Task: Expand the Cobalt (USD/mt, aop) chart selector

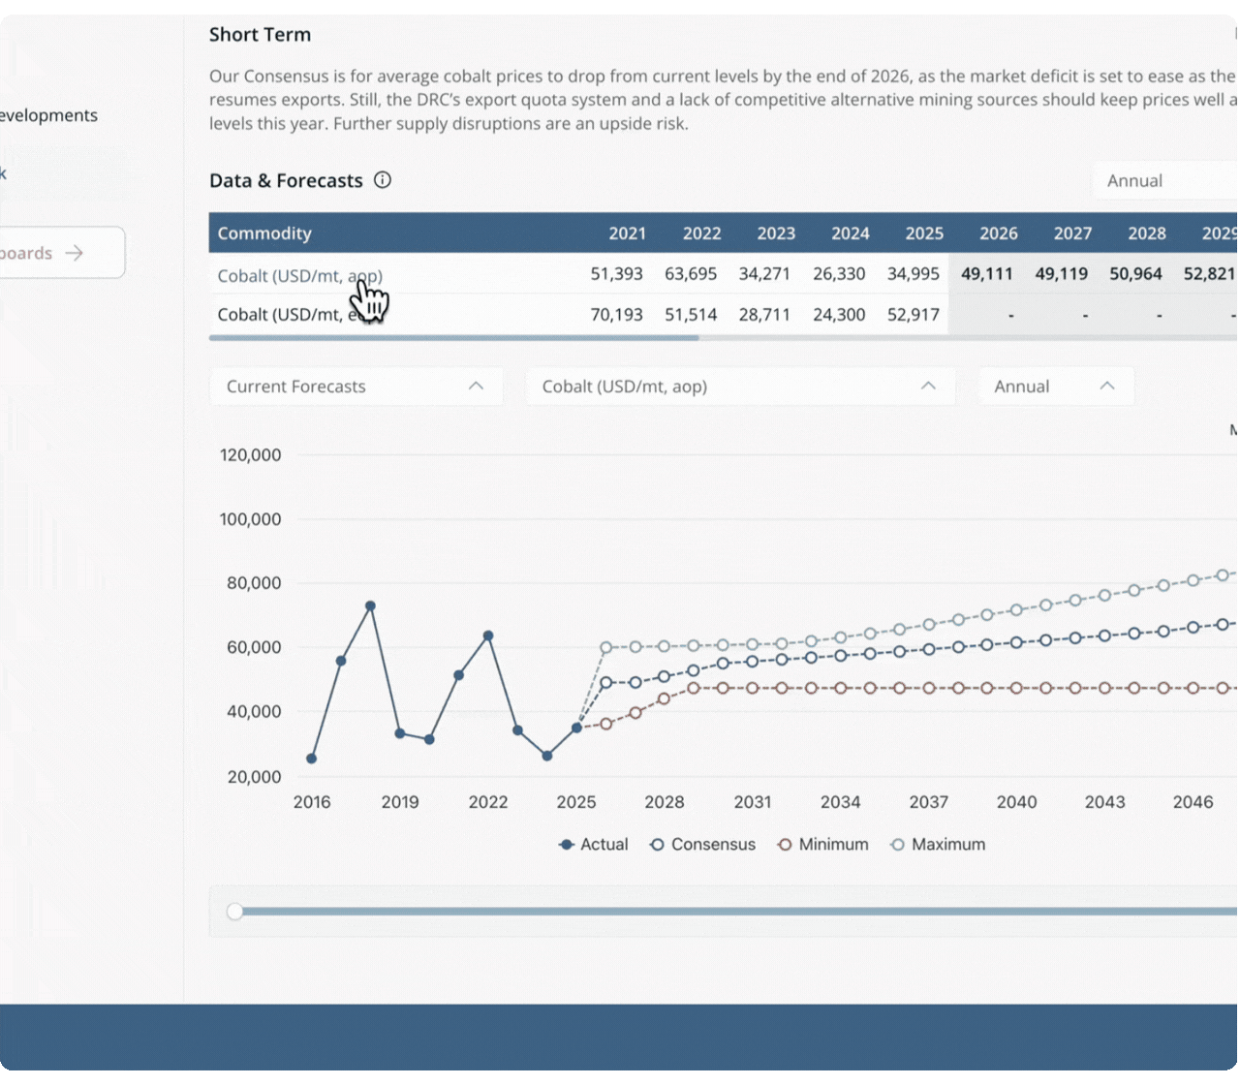Action: pos(740,387)
